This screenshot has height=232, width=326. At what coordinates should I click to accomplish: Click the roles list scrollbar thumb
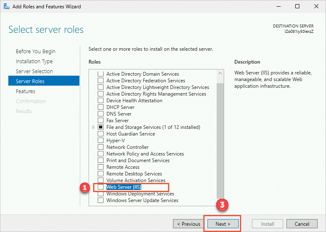tap(220, 141)
